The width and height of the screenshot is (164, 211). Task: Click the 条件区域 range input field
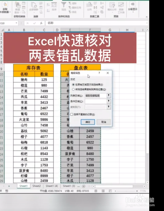(x=96, y=101)
